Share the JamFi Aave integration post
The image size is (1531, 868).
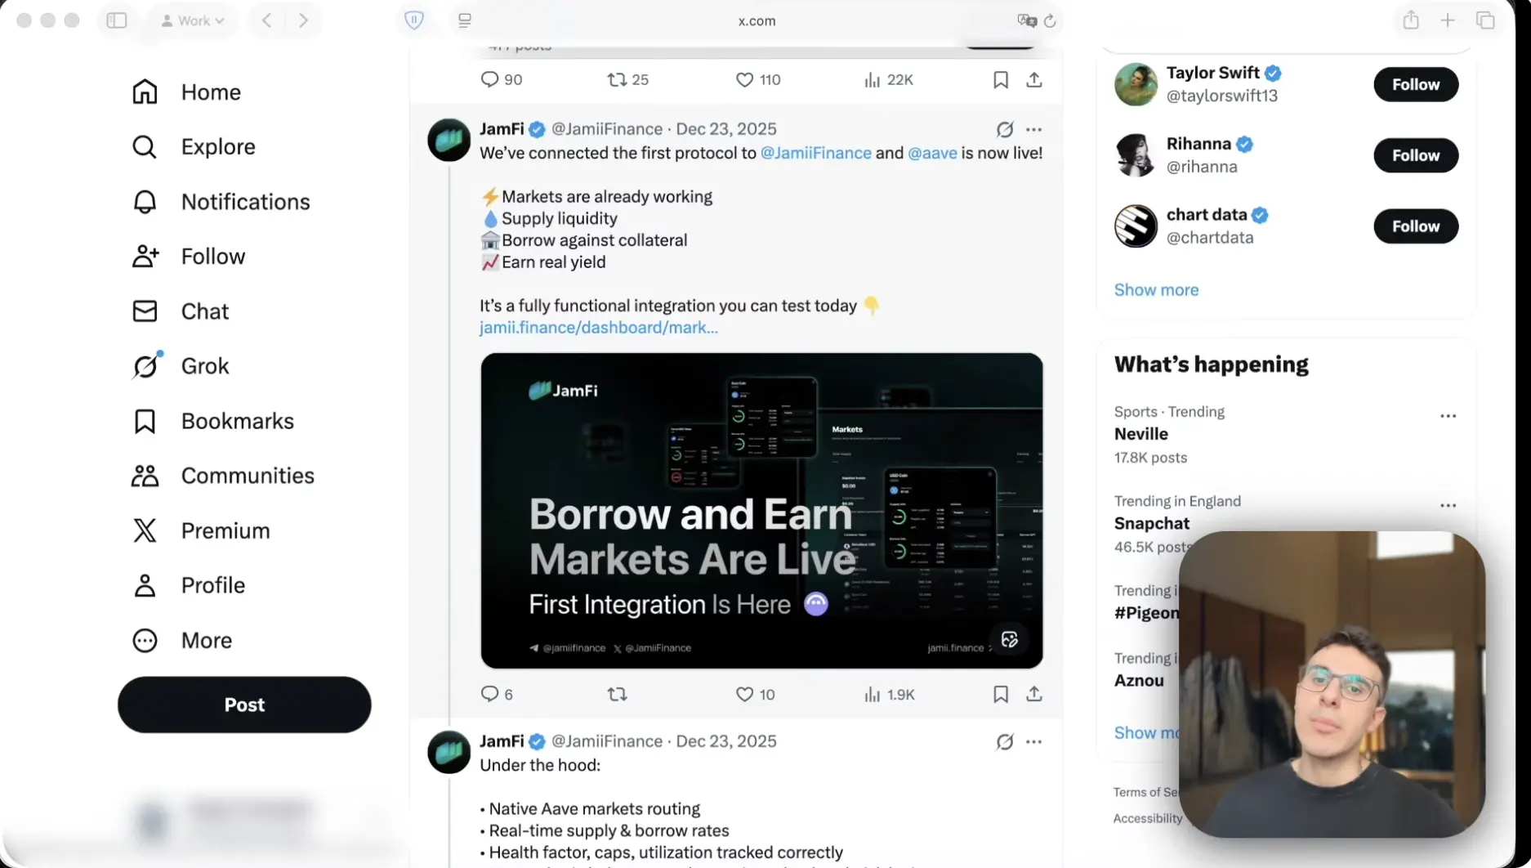click(x=1034, y=694)
